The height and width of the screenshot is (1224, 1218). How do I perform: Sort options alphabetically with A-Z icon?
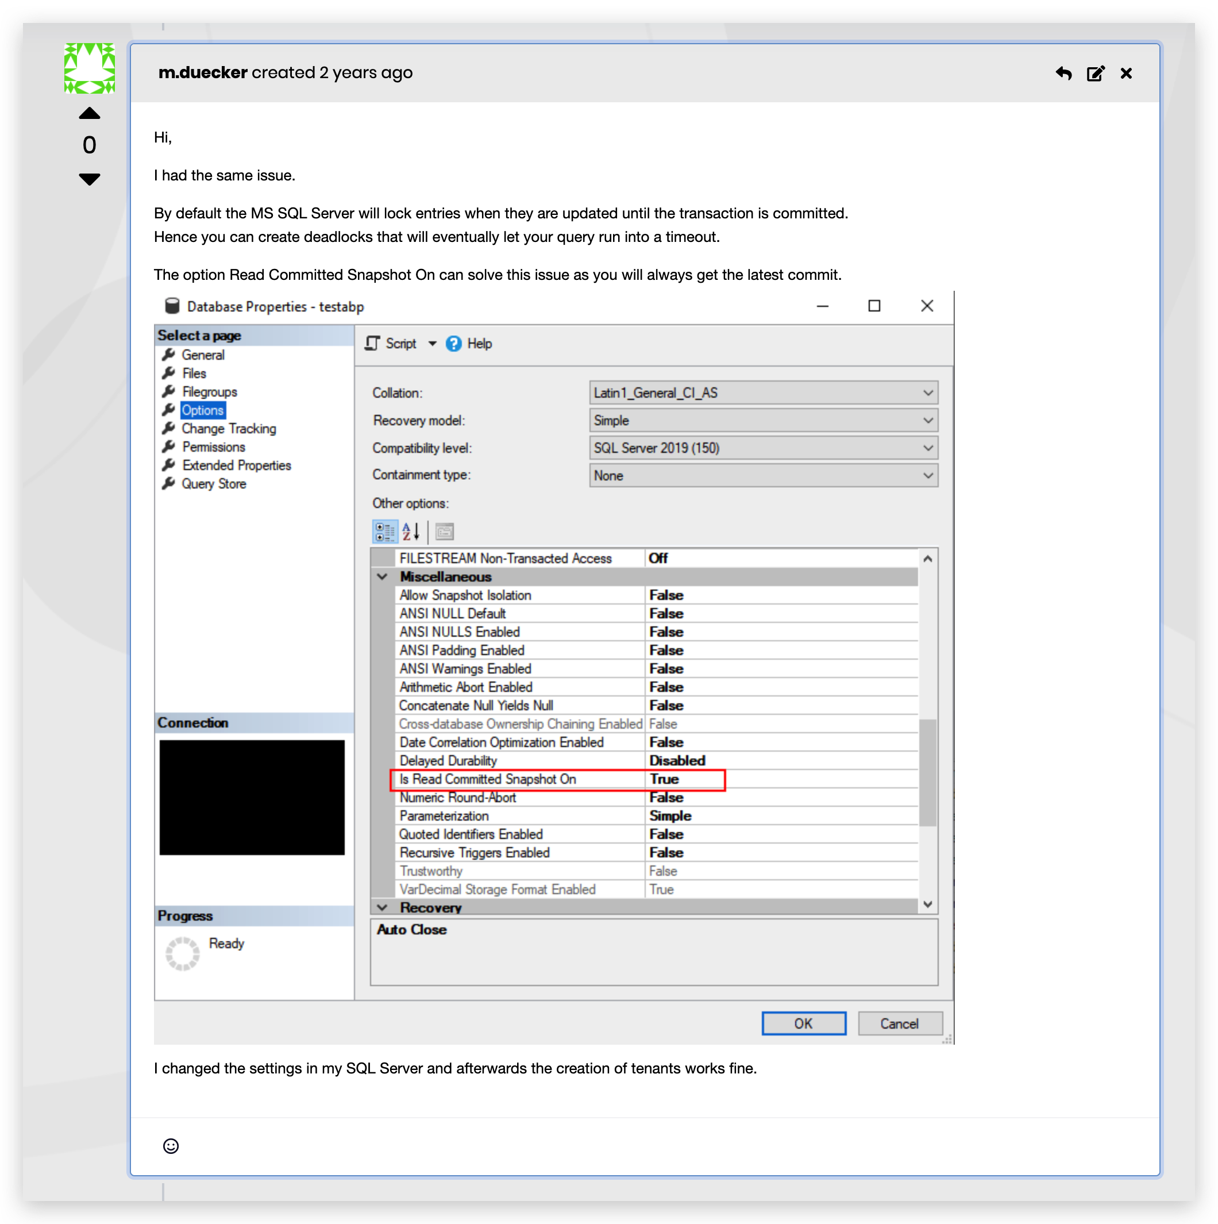[411, 532]
